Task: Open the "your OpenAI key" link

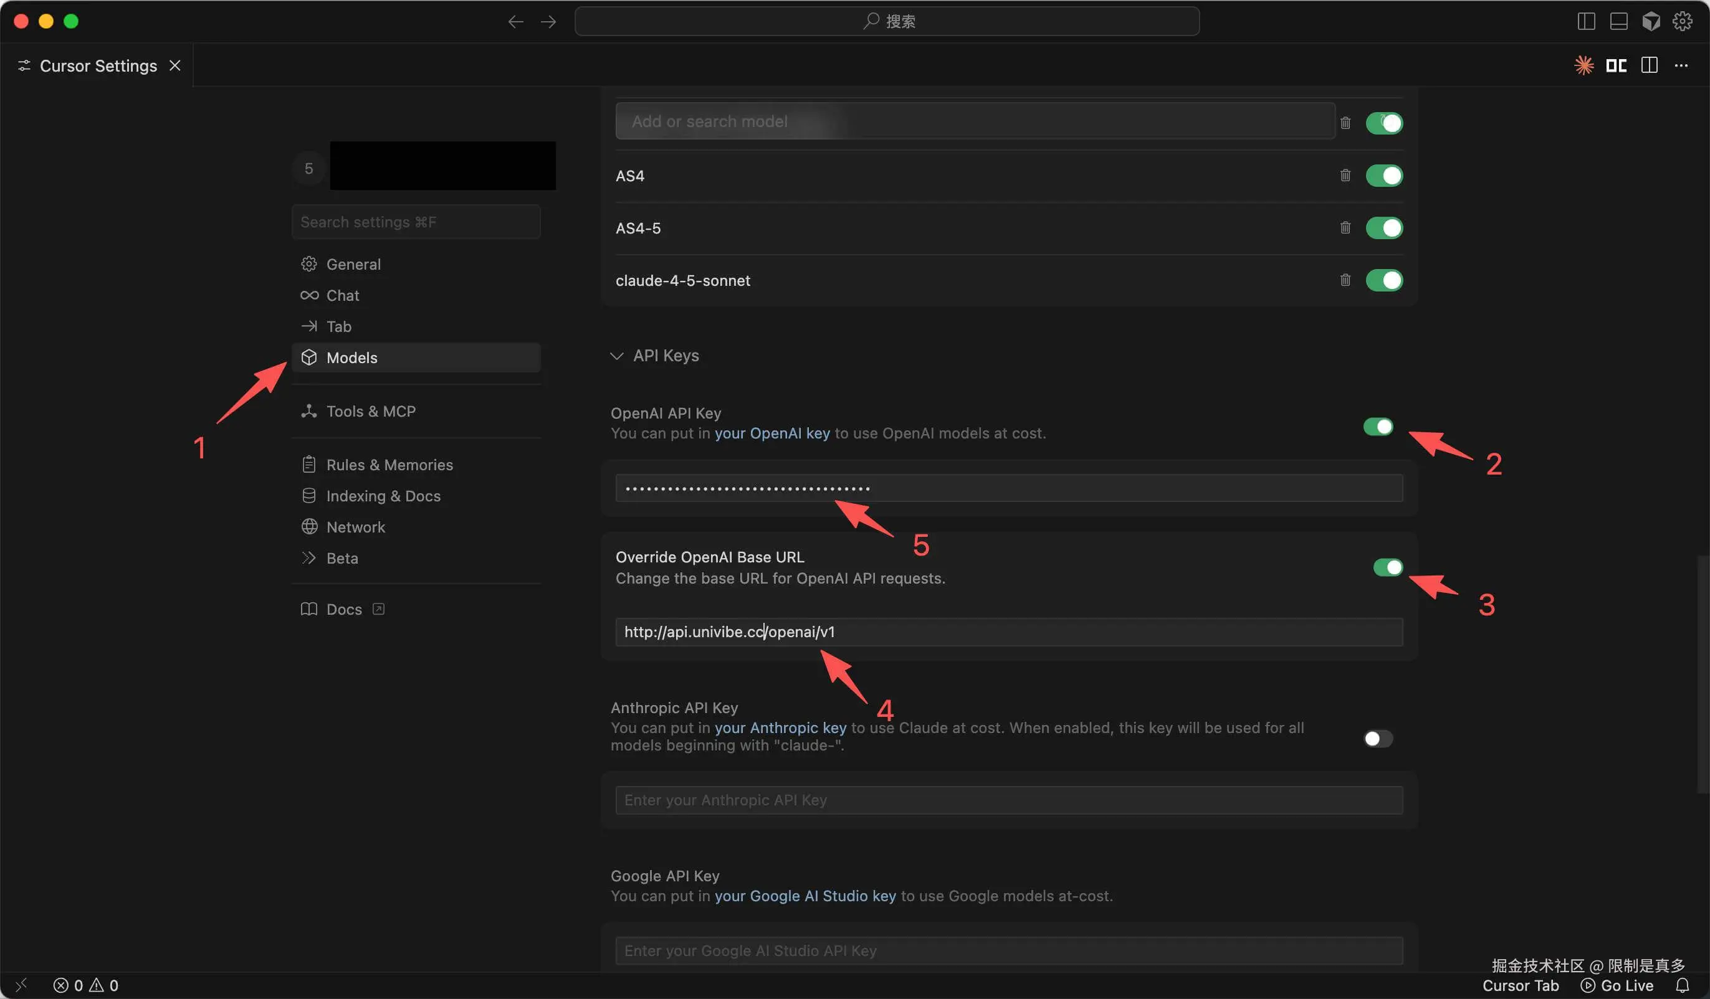Action: click(771, 433)
